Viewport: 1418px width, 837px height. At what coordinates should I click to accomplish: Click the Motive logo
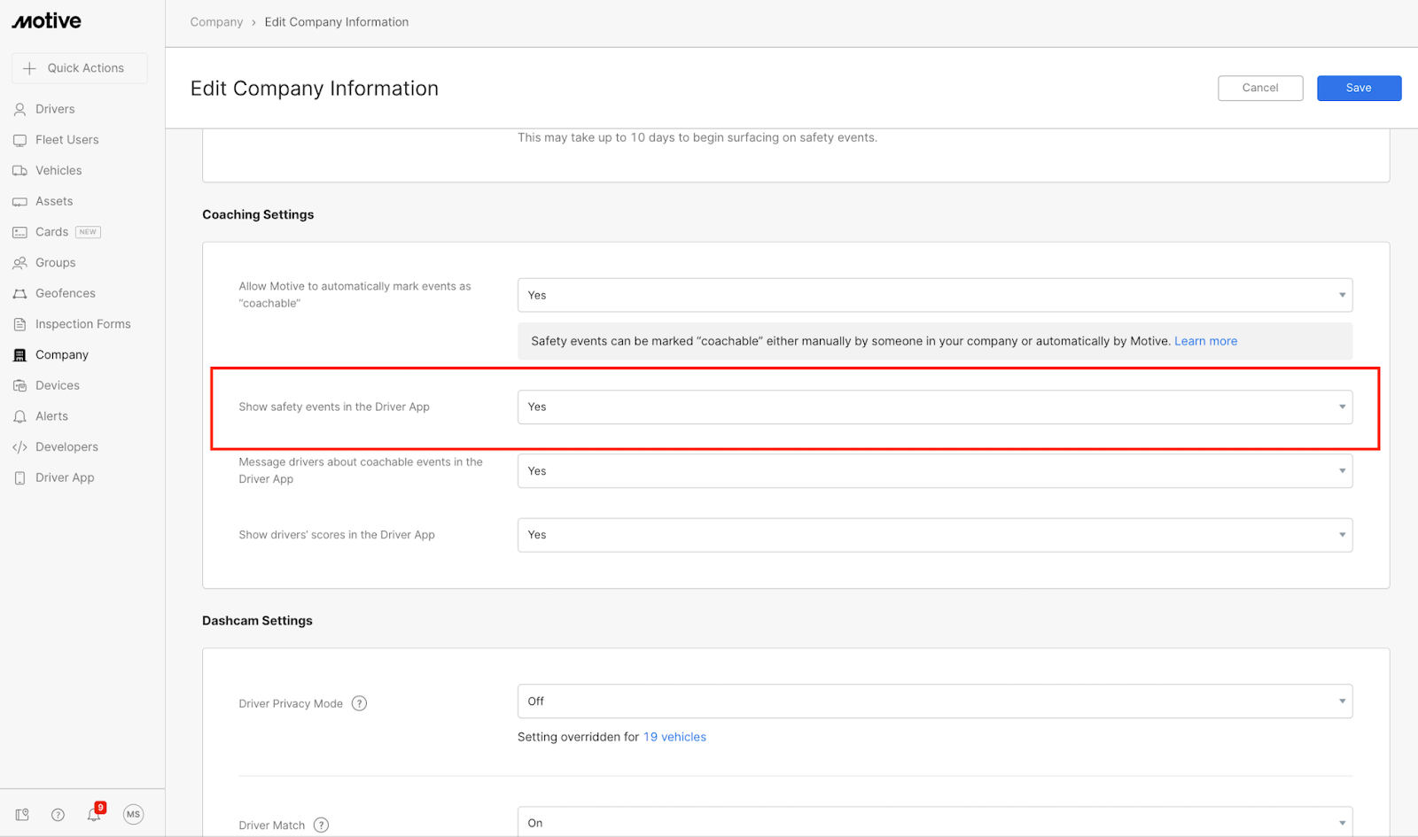(x=46, y=20)
